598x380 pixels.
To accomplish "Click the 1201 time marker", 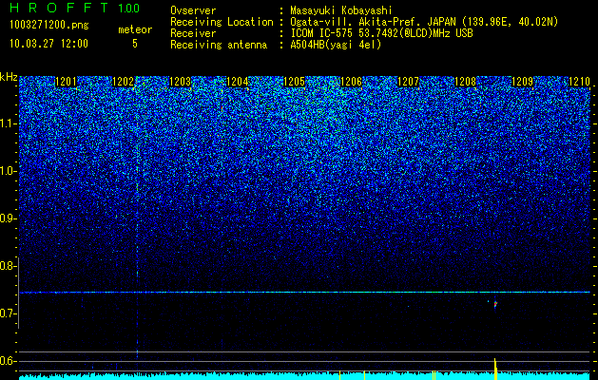I will point(66,82).
